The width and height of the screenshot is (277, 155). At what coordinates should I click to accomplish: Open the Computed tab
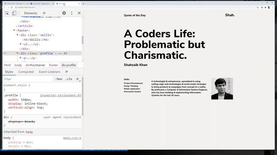[26, 72]
